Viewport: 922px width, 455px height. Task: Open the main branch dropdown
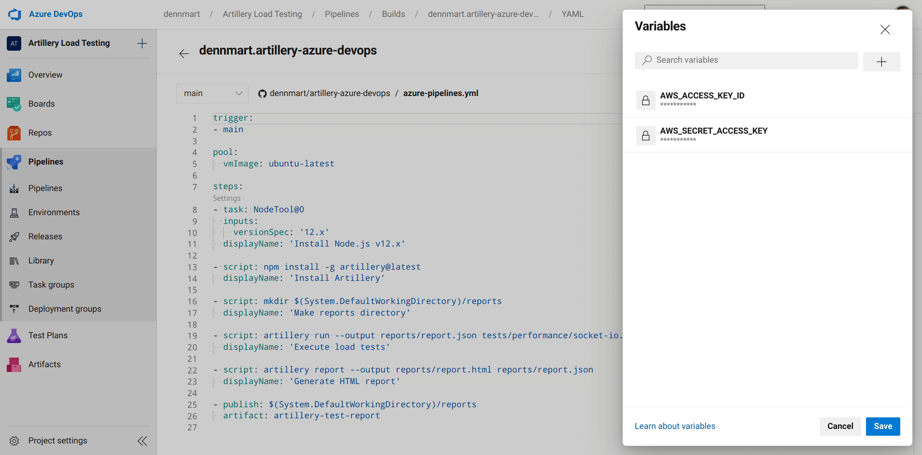pos(212,94)
